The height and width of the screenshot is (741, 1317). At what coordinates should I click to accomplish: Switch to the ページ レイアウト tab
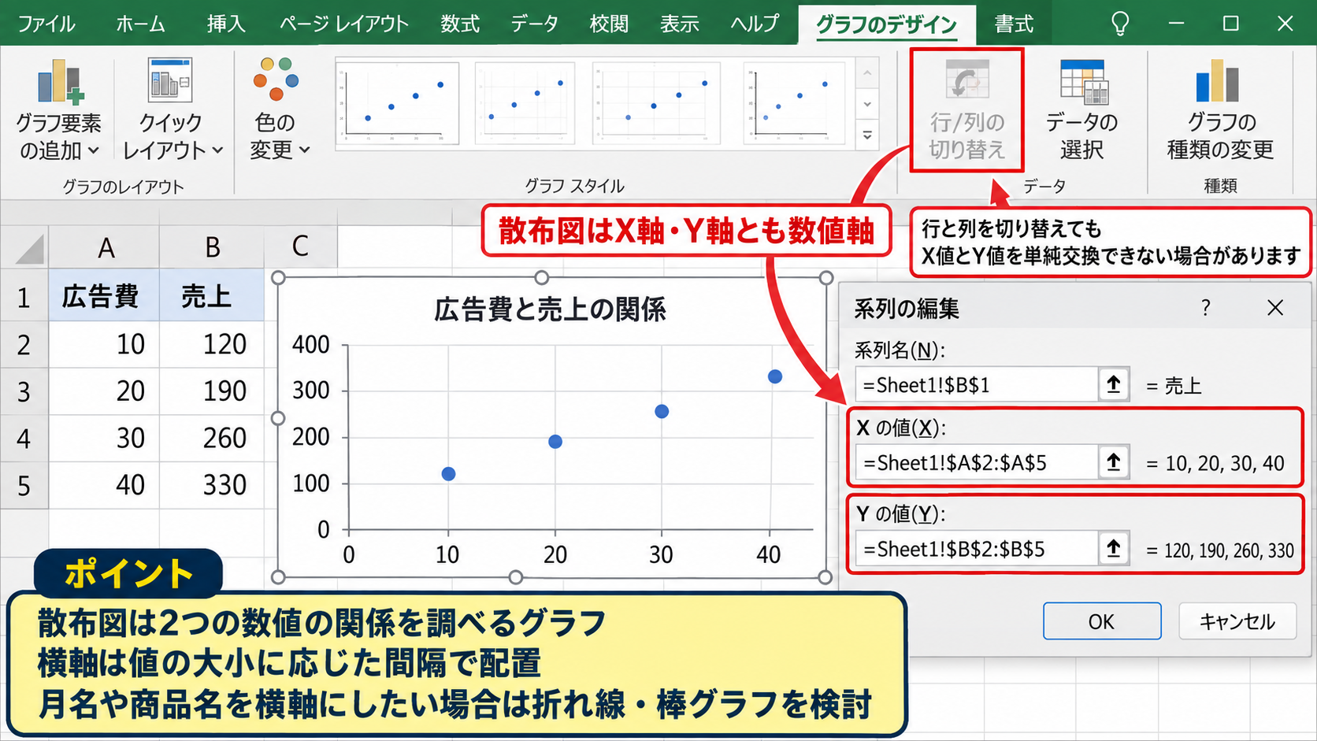[x=343, y=24]
